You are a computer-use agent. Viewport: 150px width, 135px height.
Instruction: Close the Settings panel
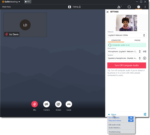click(107, 12)
